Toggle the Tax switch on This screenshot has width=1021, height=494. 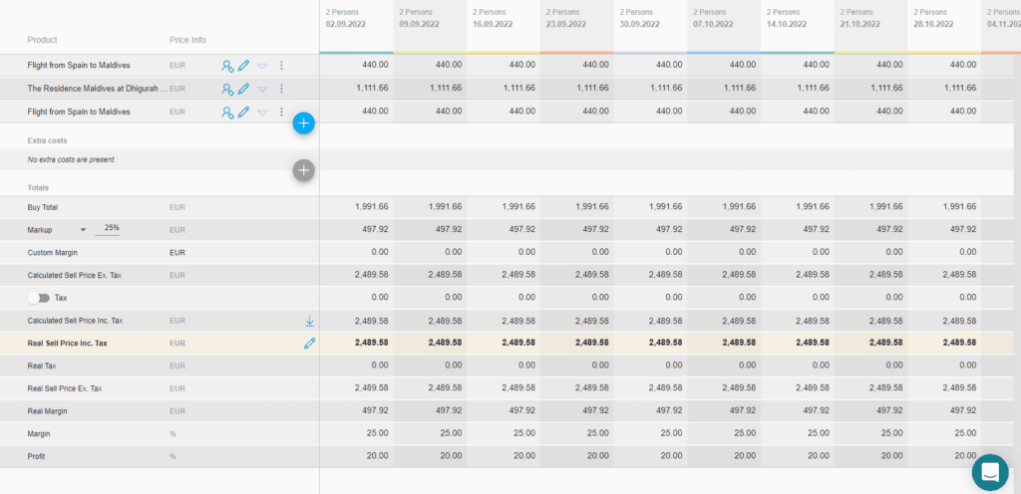[x=39, y=298]
